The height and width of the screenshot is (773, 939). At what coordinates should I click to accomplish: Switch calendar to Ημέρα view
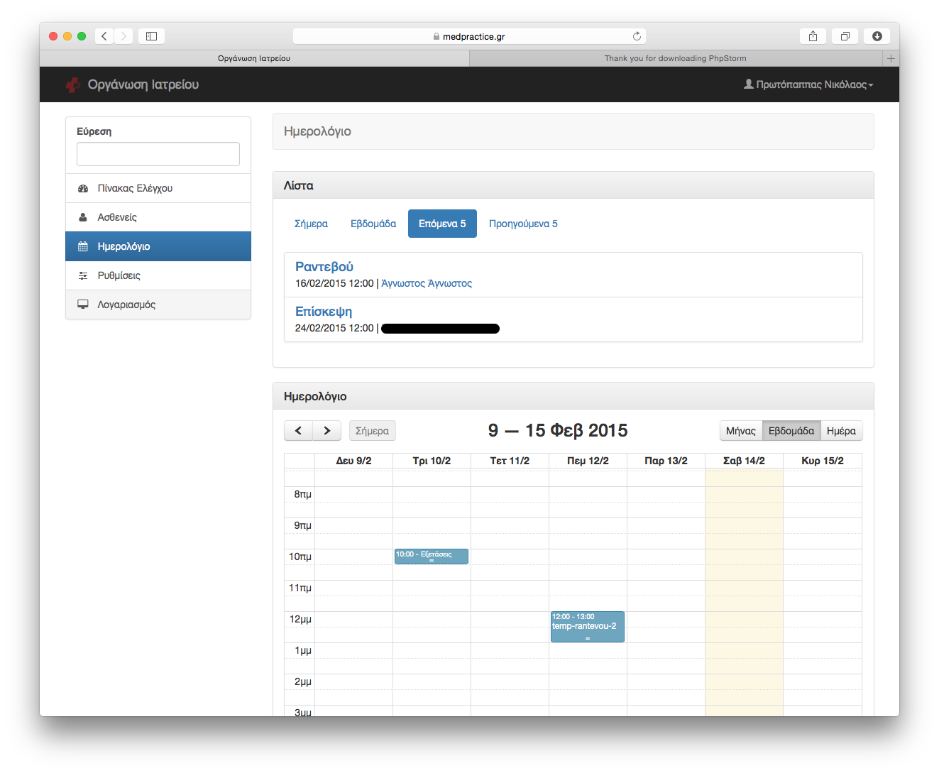(x=841, y=431)
